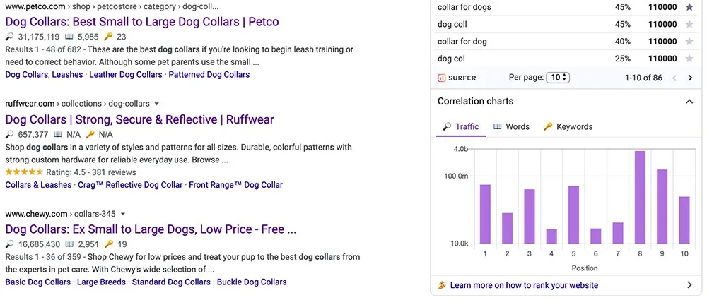The width and height of the screenshot is (707, 300).
Task: Open the Per page dropdown
Action: [x=558, y=78]
